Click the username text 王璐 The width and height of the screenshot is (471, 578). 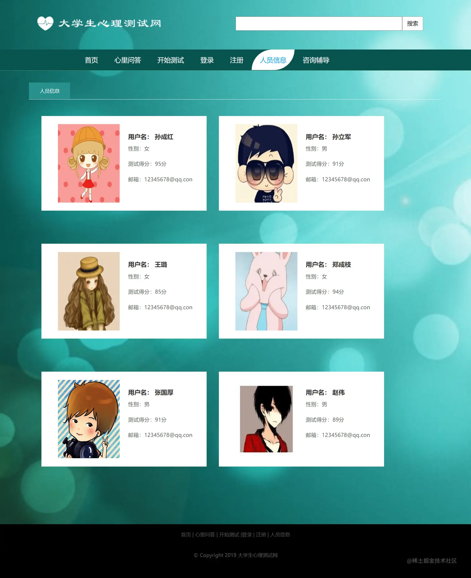161,265
